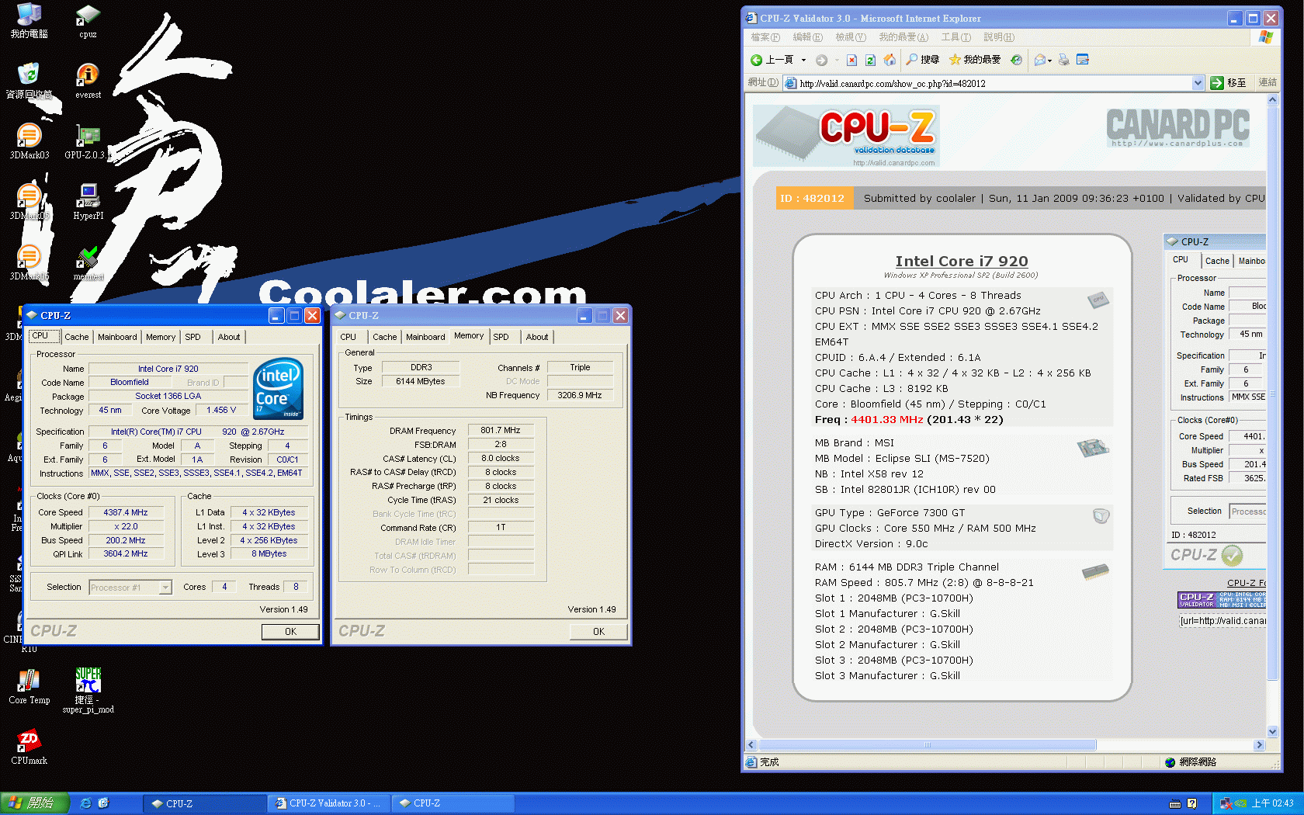Open the 說明 (Help) menu

tap(998, 37)
